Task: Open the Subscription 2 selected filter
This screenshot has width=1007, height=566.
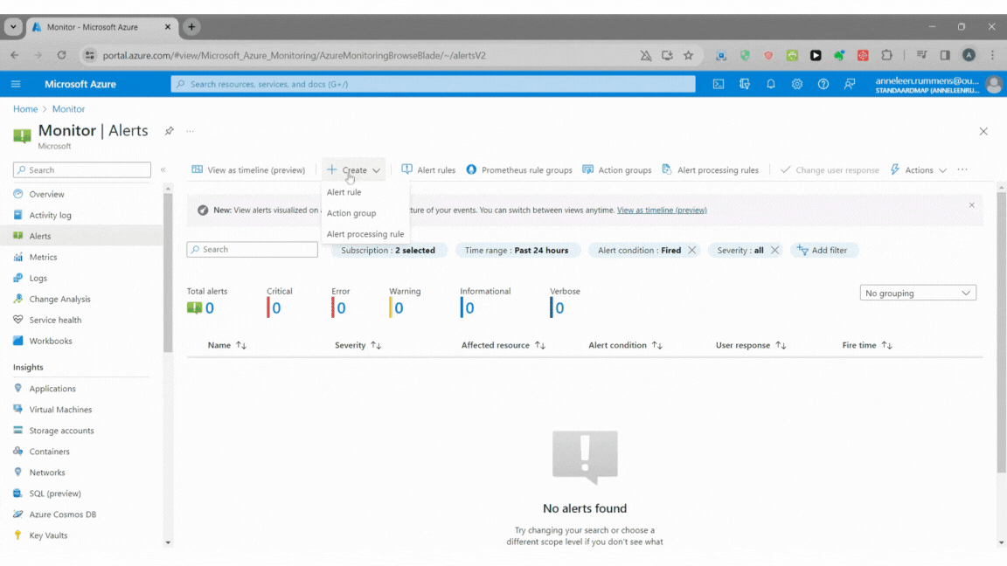Action: pos(388,251)
